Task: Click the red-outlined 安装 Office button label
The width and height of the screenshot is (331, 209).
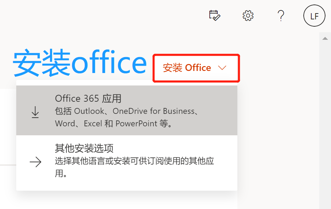Action: [187, 68]
